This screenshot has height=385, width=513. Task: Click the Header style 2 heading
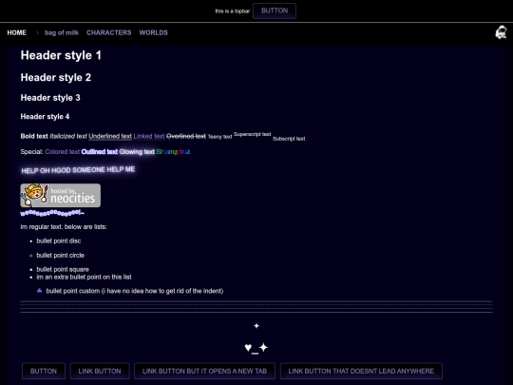pyautogui.click(x=56, y=78)
